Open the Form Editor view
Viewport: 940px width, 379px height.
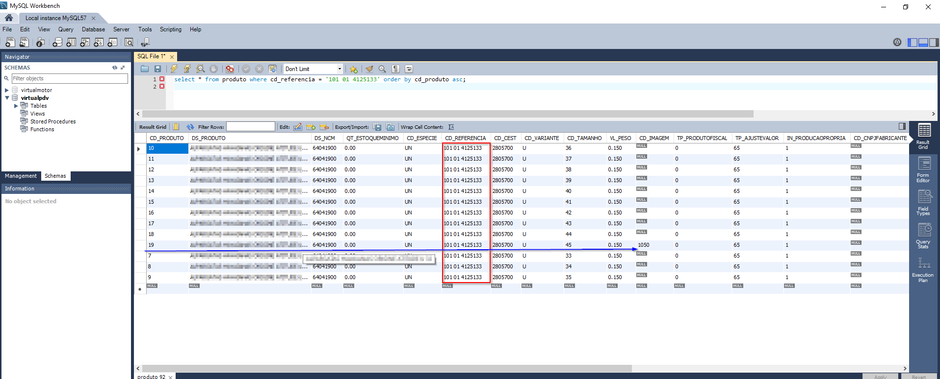924,169
